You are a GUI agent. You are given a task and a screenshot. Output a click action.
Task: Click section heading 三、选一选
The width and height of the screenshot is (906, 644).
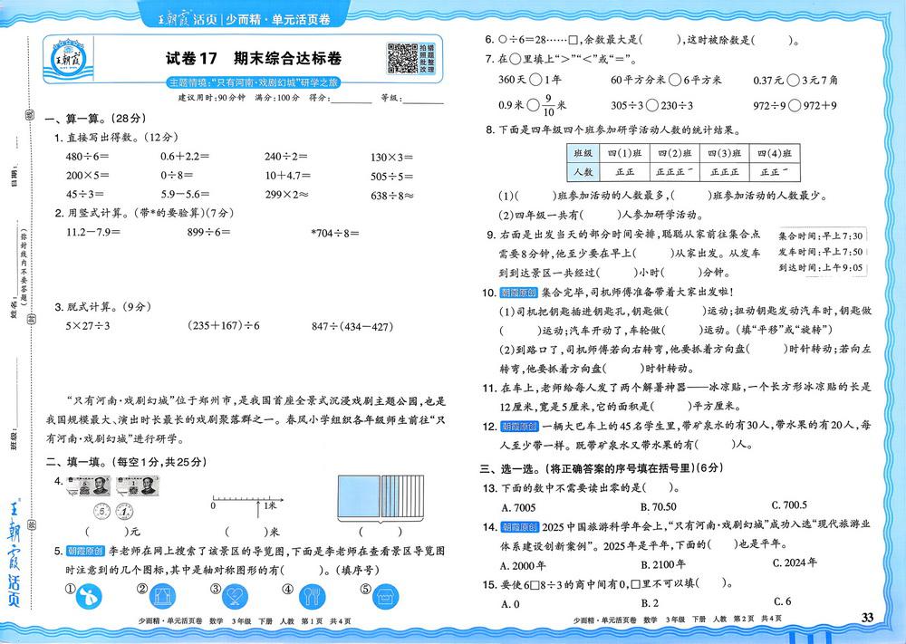click(x=602, y=468)
